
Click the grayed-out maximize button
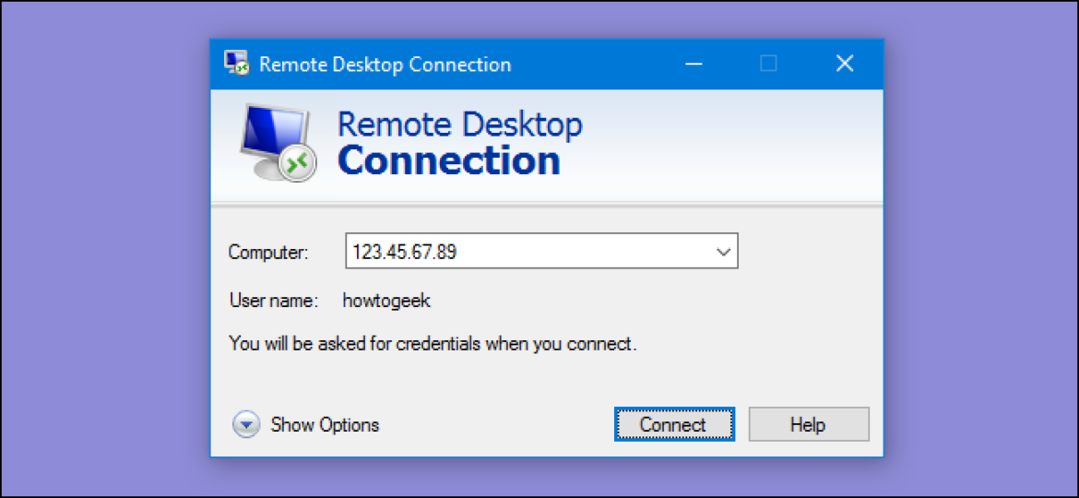point(768,64)
